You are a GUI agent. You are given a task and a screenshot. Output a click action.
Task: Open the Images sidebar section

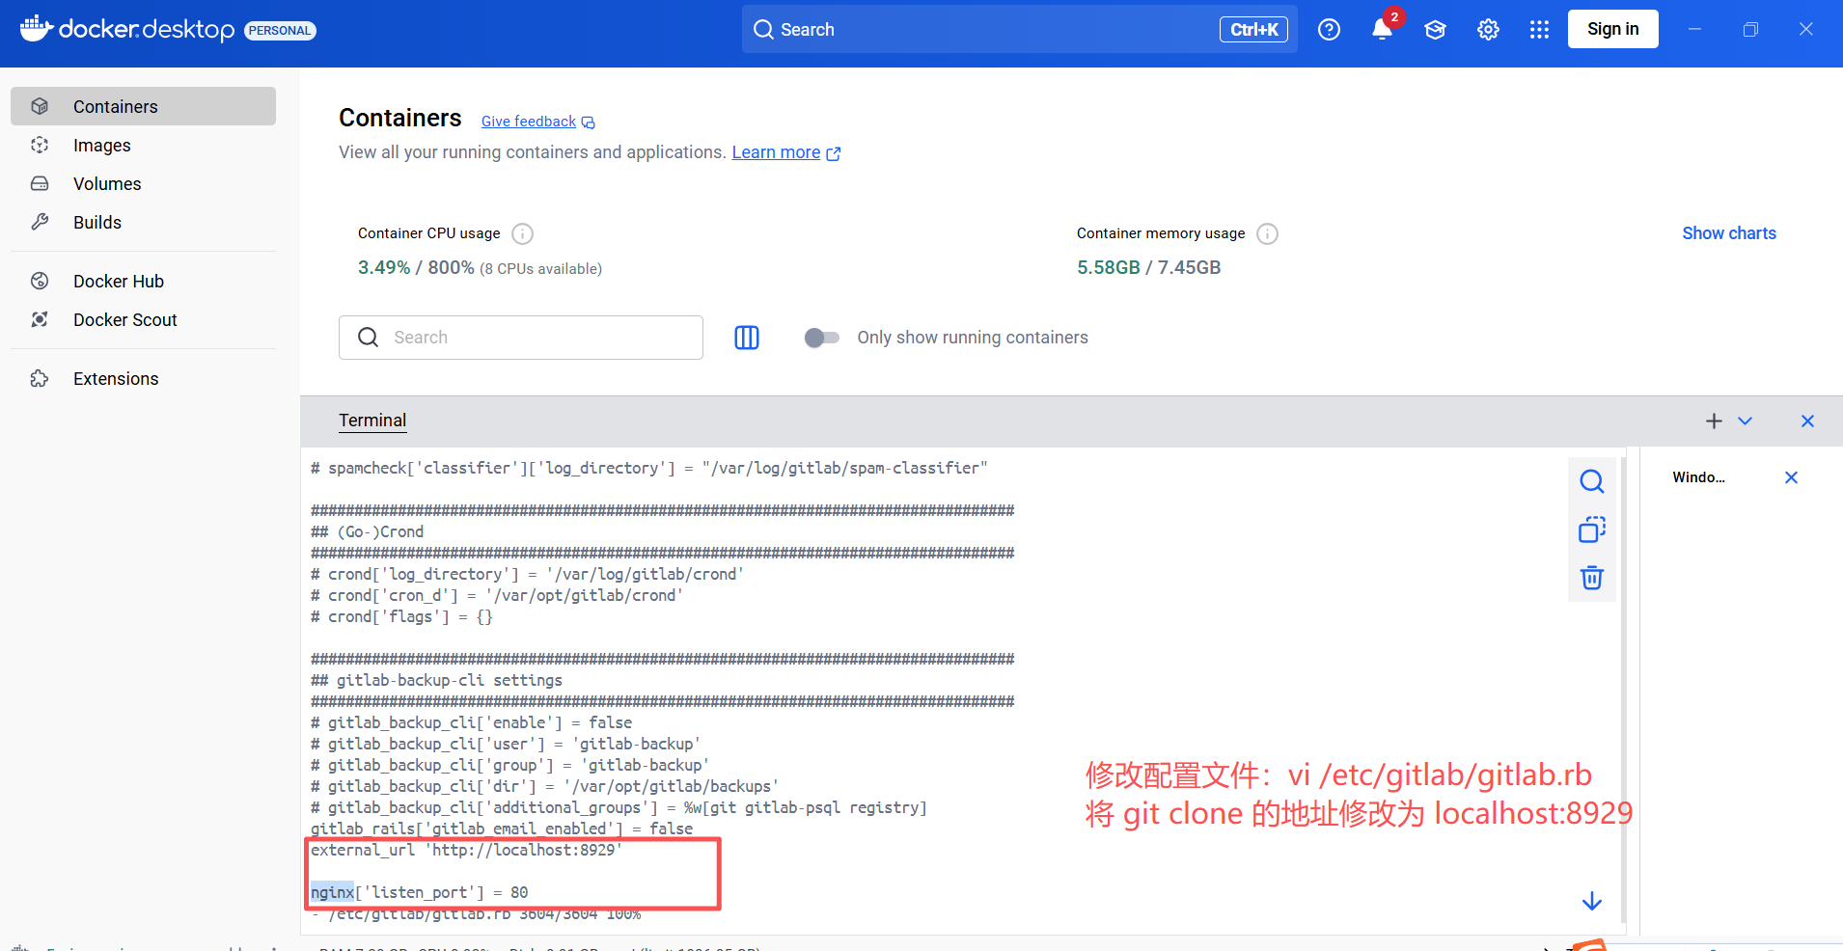pos(143,145)
